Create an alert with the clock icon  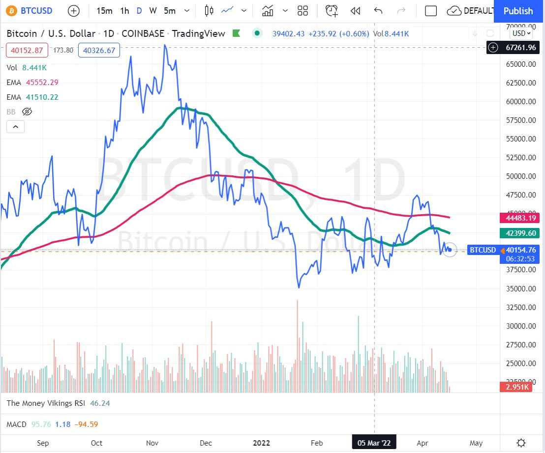pyautogui.click(x=332, y=11)
